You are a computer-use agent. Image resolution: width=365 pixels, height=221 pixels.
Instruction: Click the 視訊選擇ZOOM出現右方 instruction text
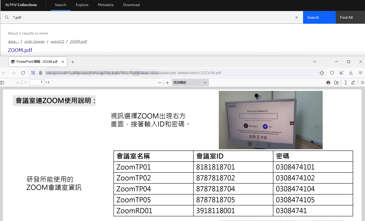148,116
